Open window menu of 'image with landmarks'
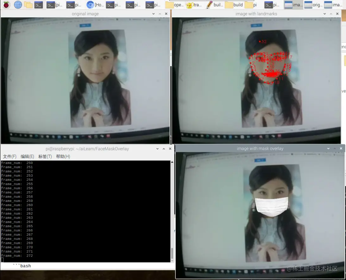The width and height of the screenshot is (346, 280). 324,14
